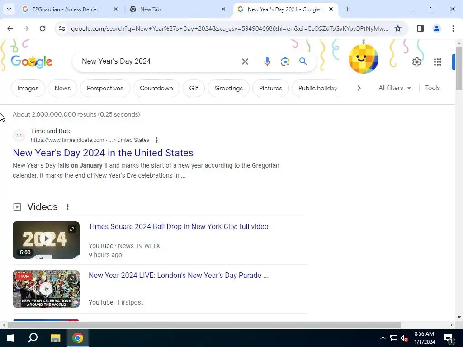Click the YouTube · News 19 WLTX source
The width and height of the screenshot is (463, 347).
[124, 246]
